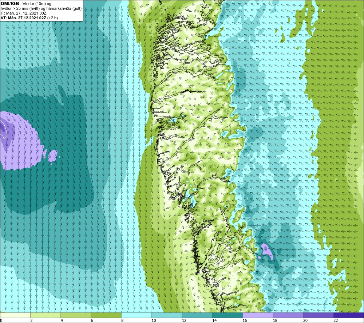Click the 16–18 m/s light purple legend swatch
Viewport: 364px width, 323px height.
[x=258, y=315]
